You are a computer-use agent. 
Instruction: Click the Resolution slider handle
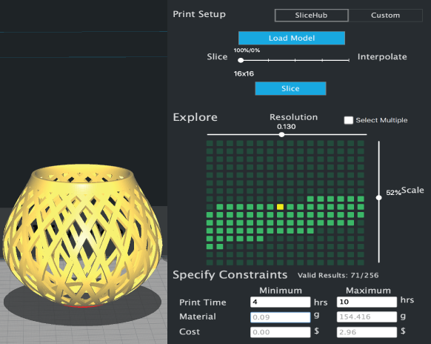281,135
